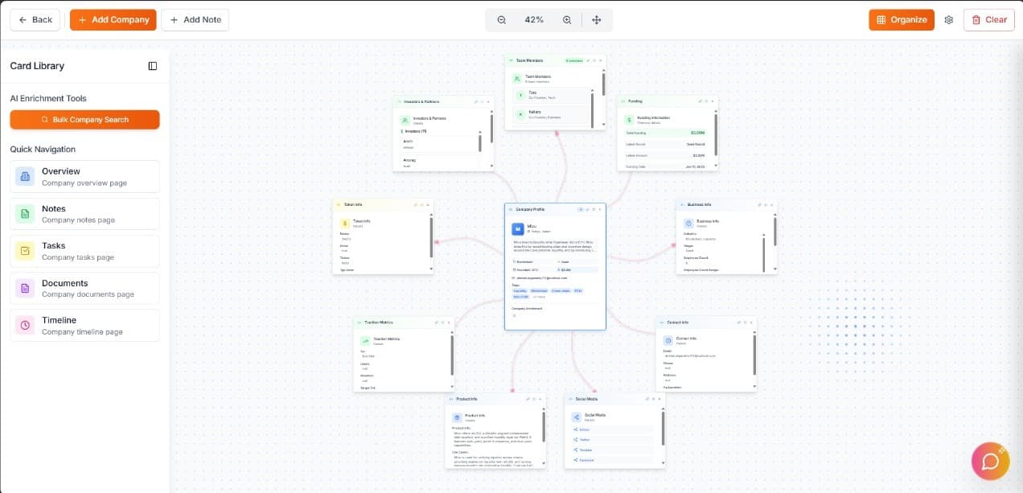The height and width of the screenshot is (493, 1023).
Task: Expand the hidden tags on the Company Profile card
Action: click(x=537, y=295)
